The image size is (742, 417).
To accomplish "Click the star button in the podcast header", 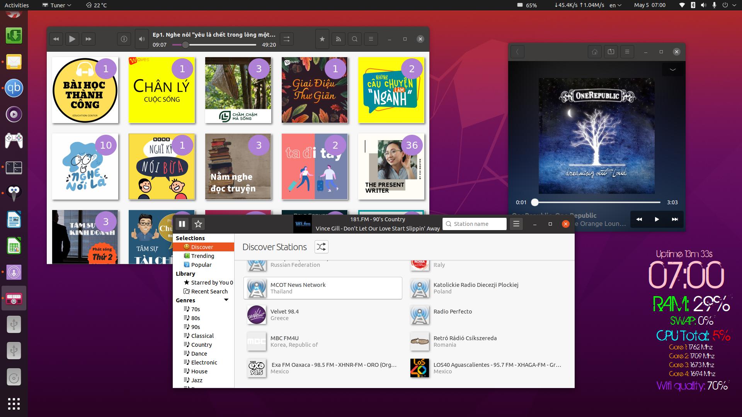I will click(x=322, y=39).
